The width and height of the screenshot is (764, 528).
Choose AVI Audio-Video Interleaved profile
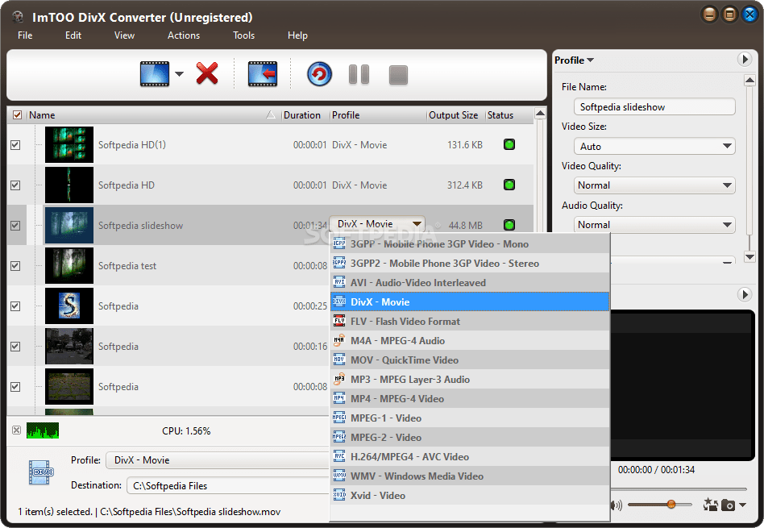470,283
